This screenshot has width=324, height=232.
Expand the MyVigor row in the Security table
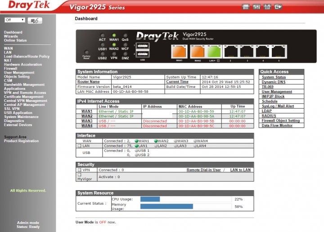[x=79, y=175]
